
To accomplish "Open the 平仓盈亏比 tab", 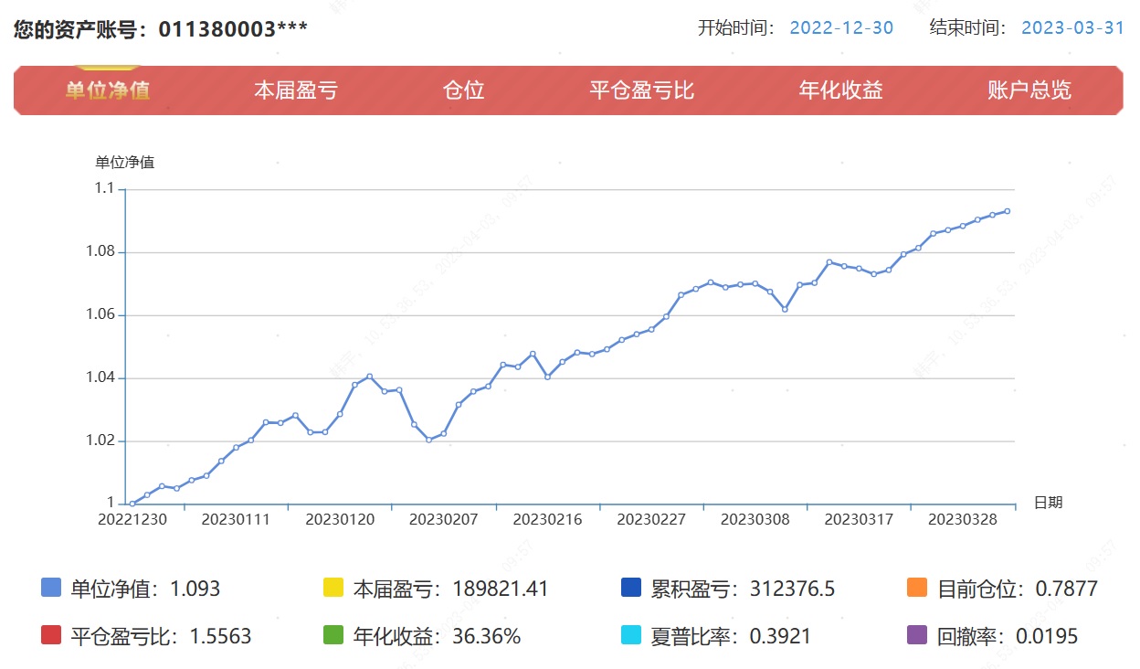I will click(x=641, y=90).
